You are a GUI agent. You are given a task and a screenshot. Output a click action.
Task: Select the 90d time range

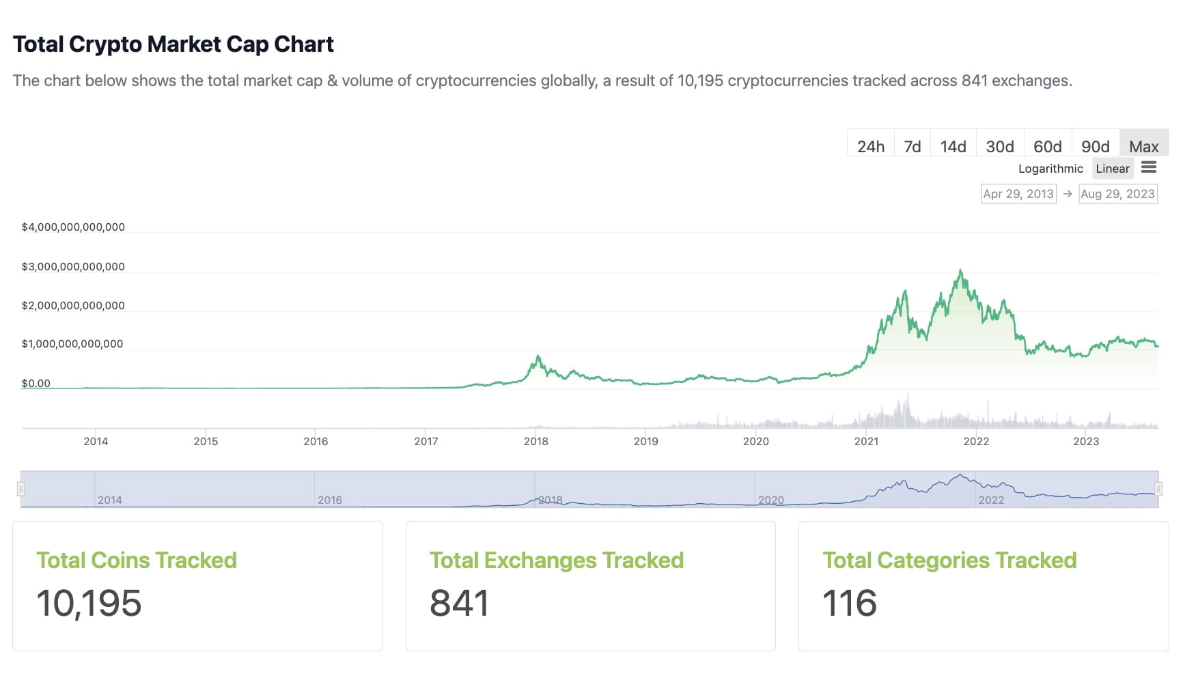pyautogui.click(x=1095, y=145)
